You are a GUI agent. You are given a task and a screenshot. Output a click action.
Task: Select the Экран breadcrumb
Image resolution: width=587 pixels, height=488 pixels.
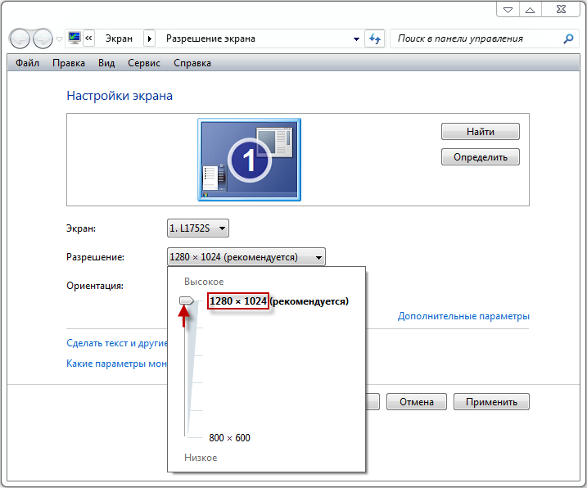pos(119,38)
